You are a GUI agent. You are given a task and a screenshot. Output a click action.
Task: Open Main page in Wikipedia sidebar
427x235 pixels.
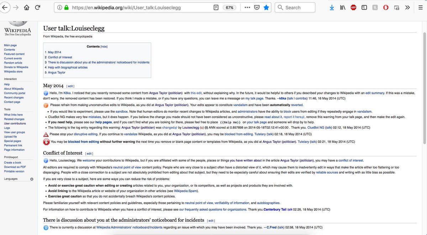coord(10,45)
